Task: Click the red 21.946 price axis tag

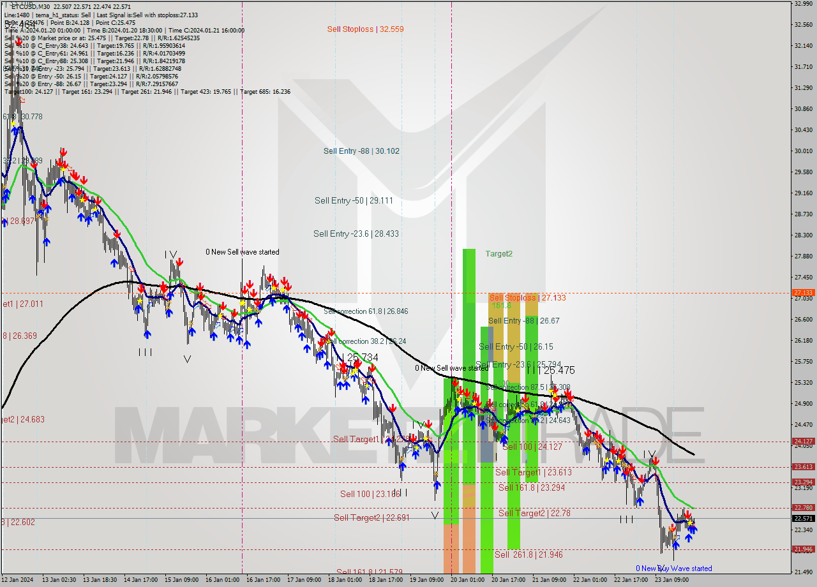Action: (x=804, y=549)
